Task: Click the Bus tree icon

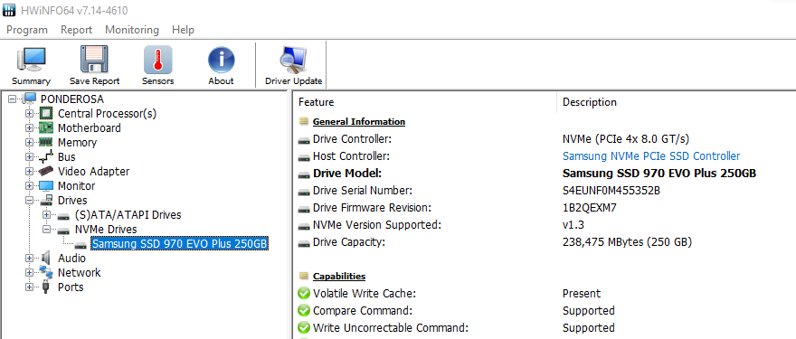Action: click(x=46, y=157)
